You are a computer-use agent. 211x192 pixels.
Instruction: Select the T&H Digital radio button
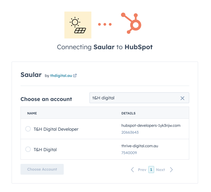[28, 149]
